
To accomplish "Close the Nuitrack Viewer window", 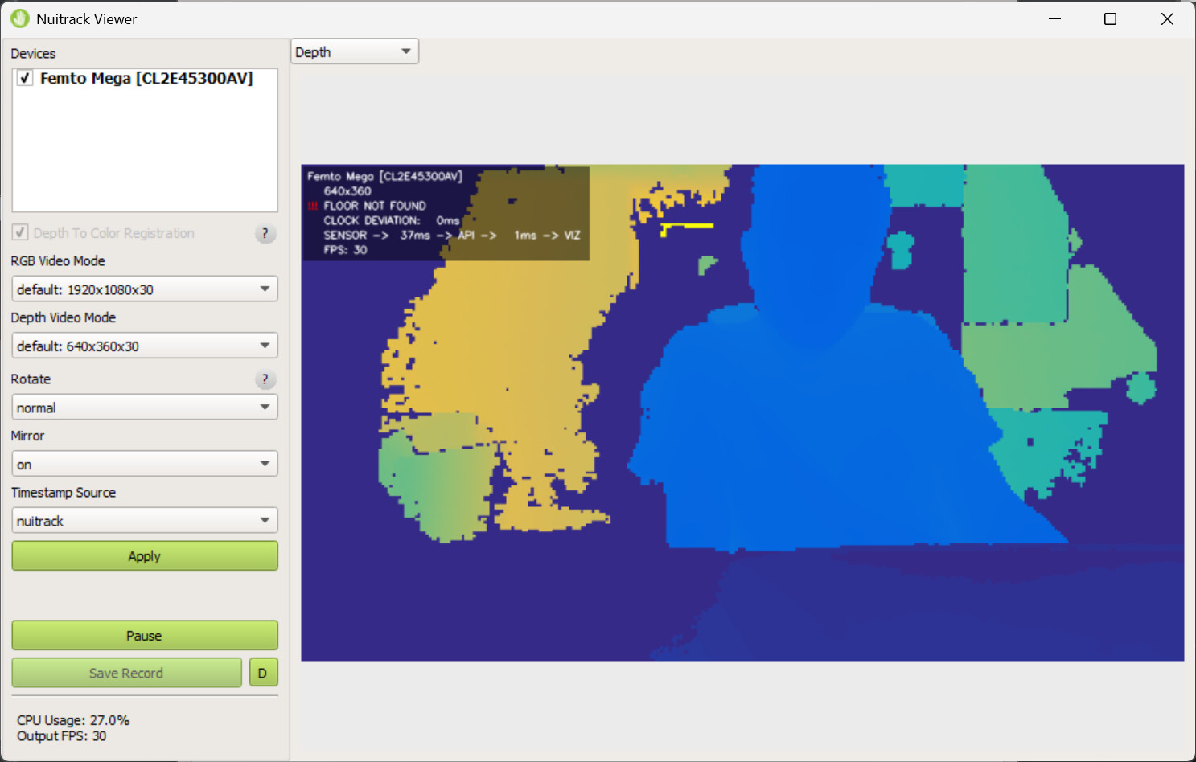I will click(x=1167, y=18).
